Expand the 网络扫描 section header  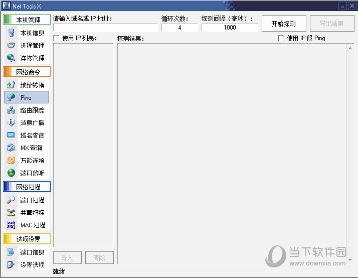point(27,187)
